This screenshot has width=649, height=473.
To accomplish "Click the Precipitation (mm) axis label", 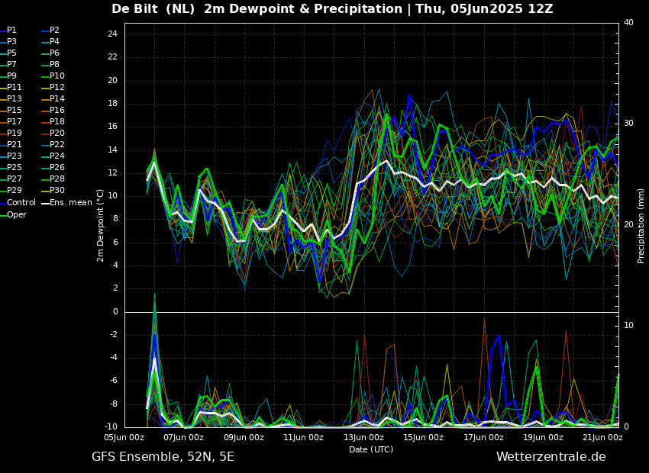I will 641,226.
